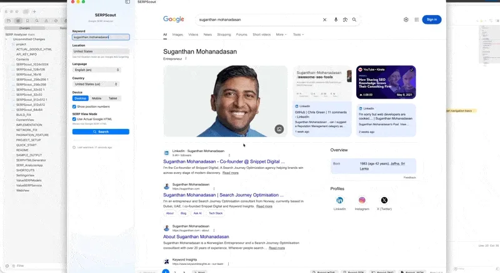
Task: Toggle Use Actual Google HTML checkbox
Action: pos(74,118)
